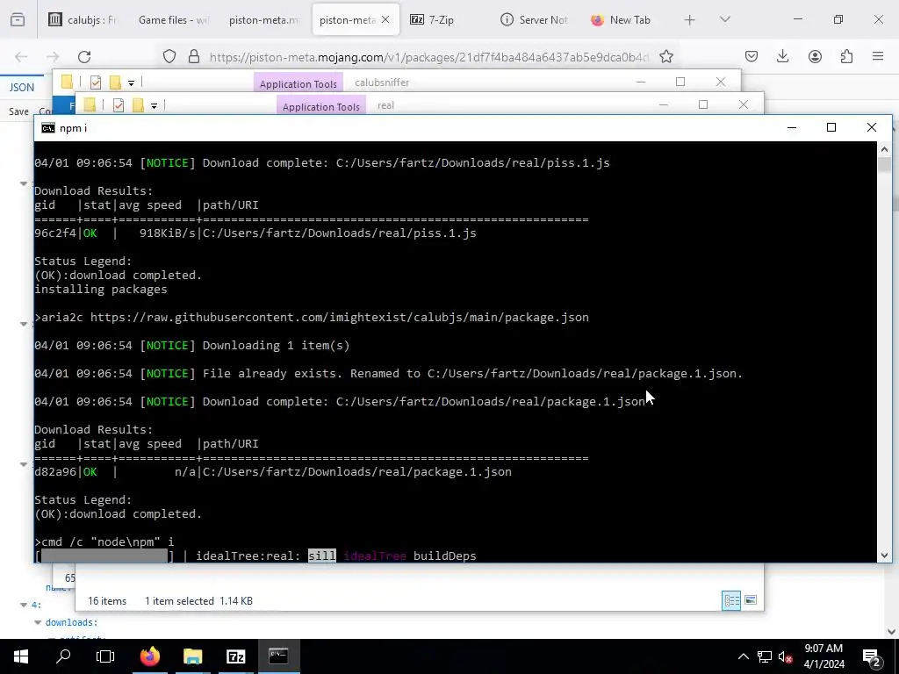
Task: Minimize the npm i console window
Action: [792, 127]
